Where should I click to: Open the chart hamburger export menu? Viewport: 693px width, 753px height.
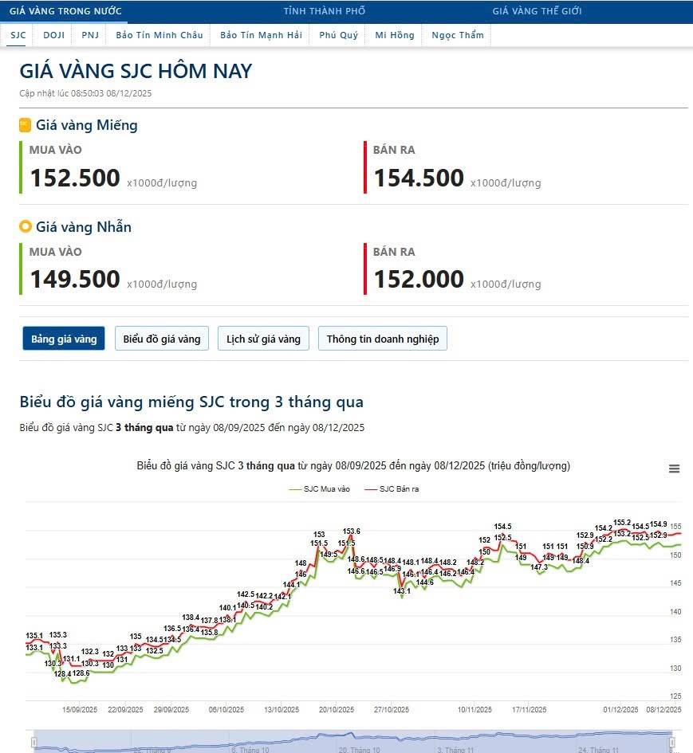[x=674, y=469]
